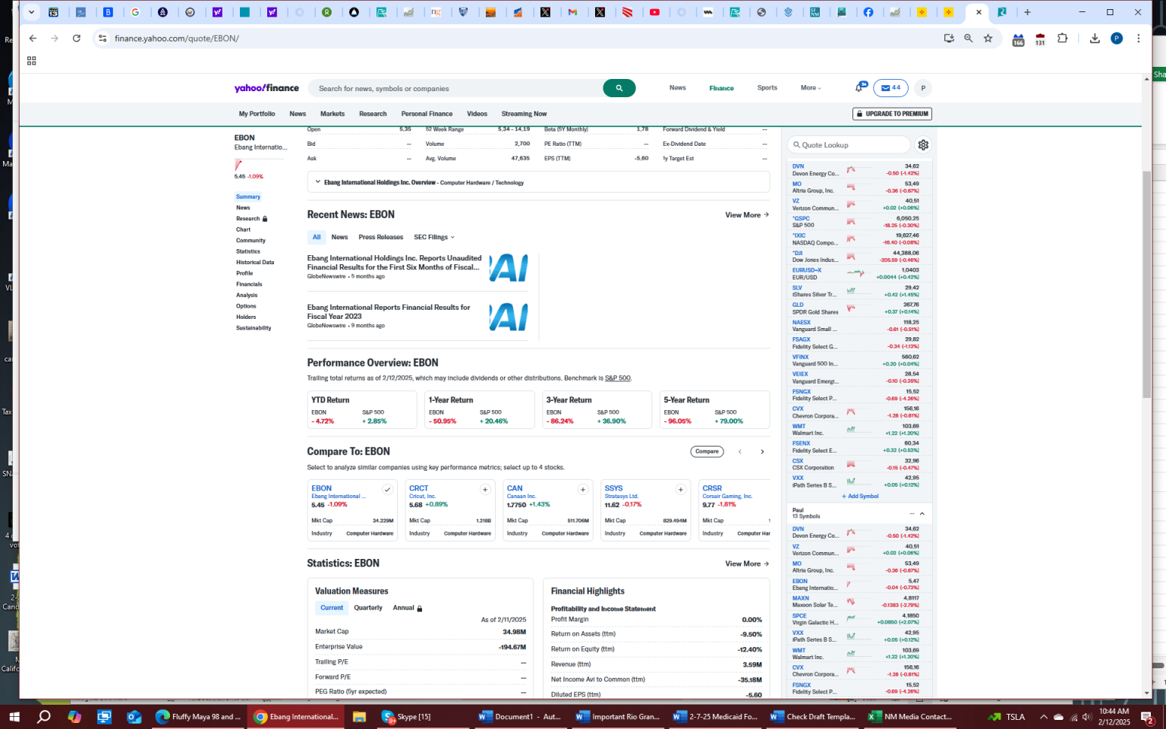Collapse the Paul 13 Symbols watchlist
This screenshot has height=729, width=1166.
[x=922, y=514]
